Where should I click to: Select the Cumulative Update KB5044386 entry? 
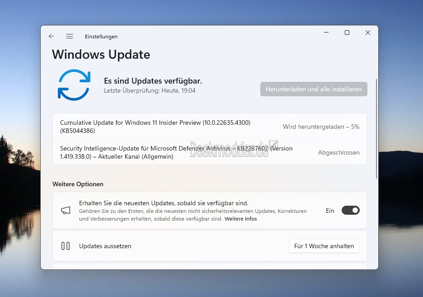(210, 127)
